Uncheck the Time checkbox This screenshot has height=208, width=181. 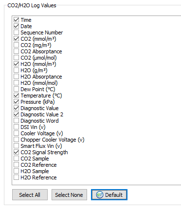tap(16, 20)
